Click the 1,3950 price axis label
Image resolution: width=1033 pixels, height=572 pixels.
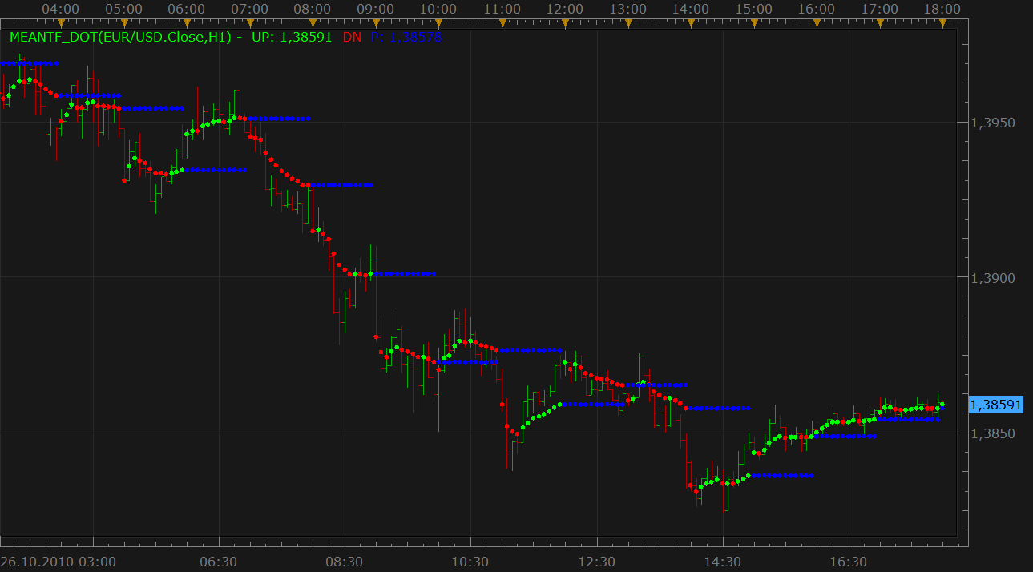992,123
